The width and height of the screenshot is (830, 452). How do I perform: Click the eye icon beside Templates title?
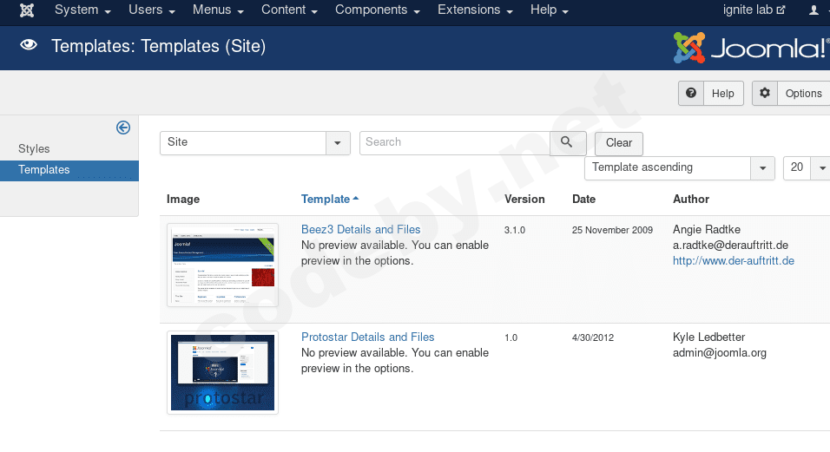29,45
